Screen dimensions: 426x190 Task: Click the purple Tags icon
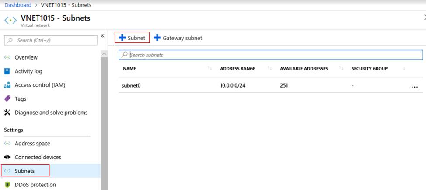7,99
